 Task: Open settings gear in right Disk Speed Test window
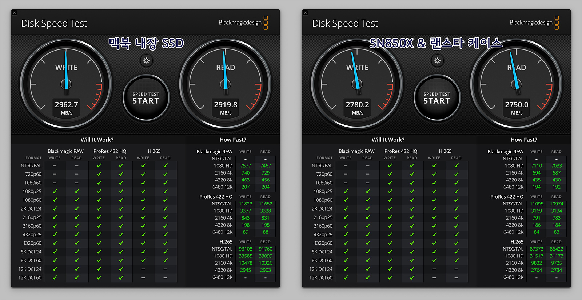click(x=437, y=61)
